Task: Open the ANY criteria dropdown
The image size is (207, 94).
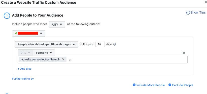Action: click(57, 25)
